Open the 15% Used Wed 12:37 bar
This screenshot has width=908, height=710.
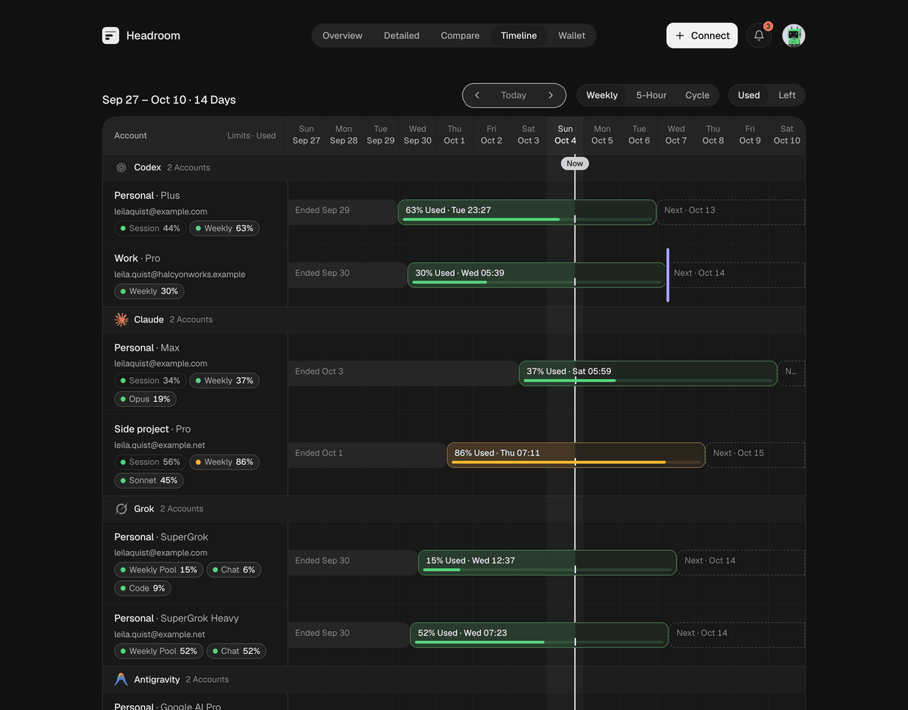(x=547, y=562)
